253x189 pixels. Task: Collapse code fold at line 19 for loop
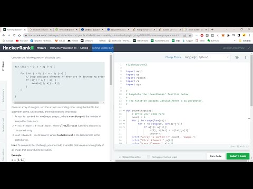(124, 124)
